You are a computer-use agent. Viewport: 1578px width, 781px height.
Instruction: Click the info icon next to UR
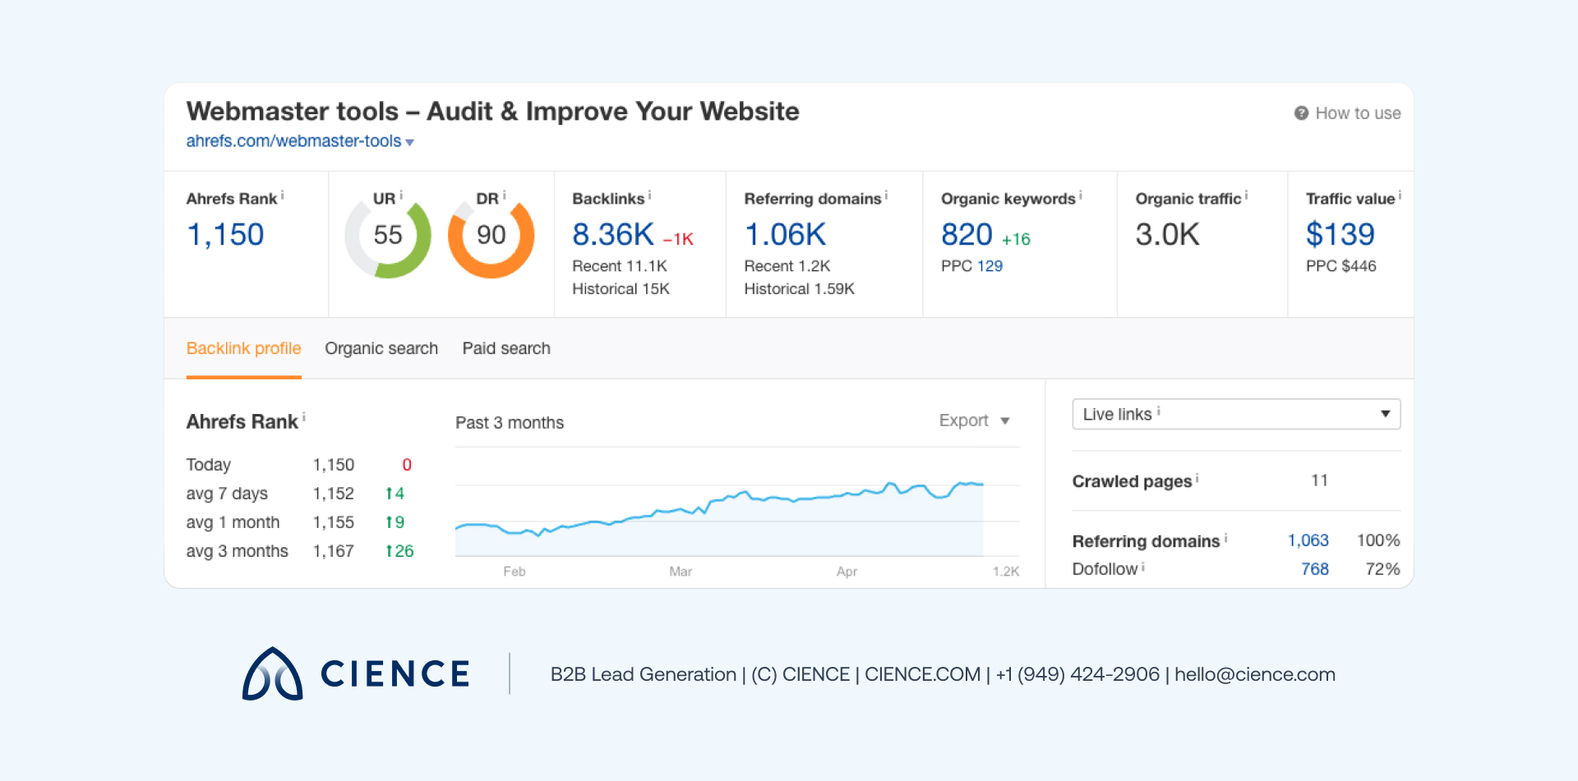[401, 195]
